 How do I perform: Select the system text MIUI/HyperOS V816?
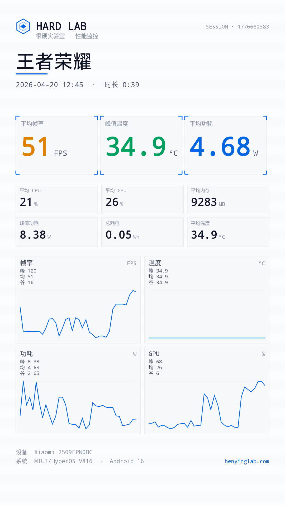click(x=63, y=461)
